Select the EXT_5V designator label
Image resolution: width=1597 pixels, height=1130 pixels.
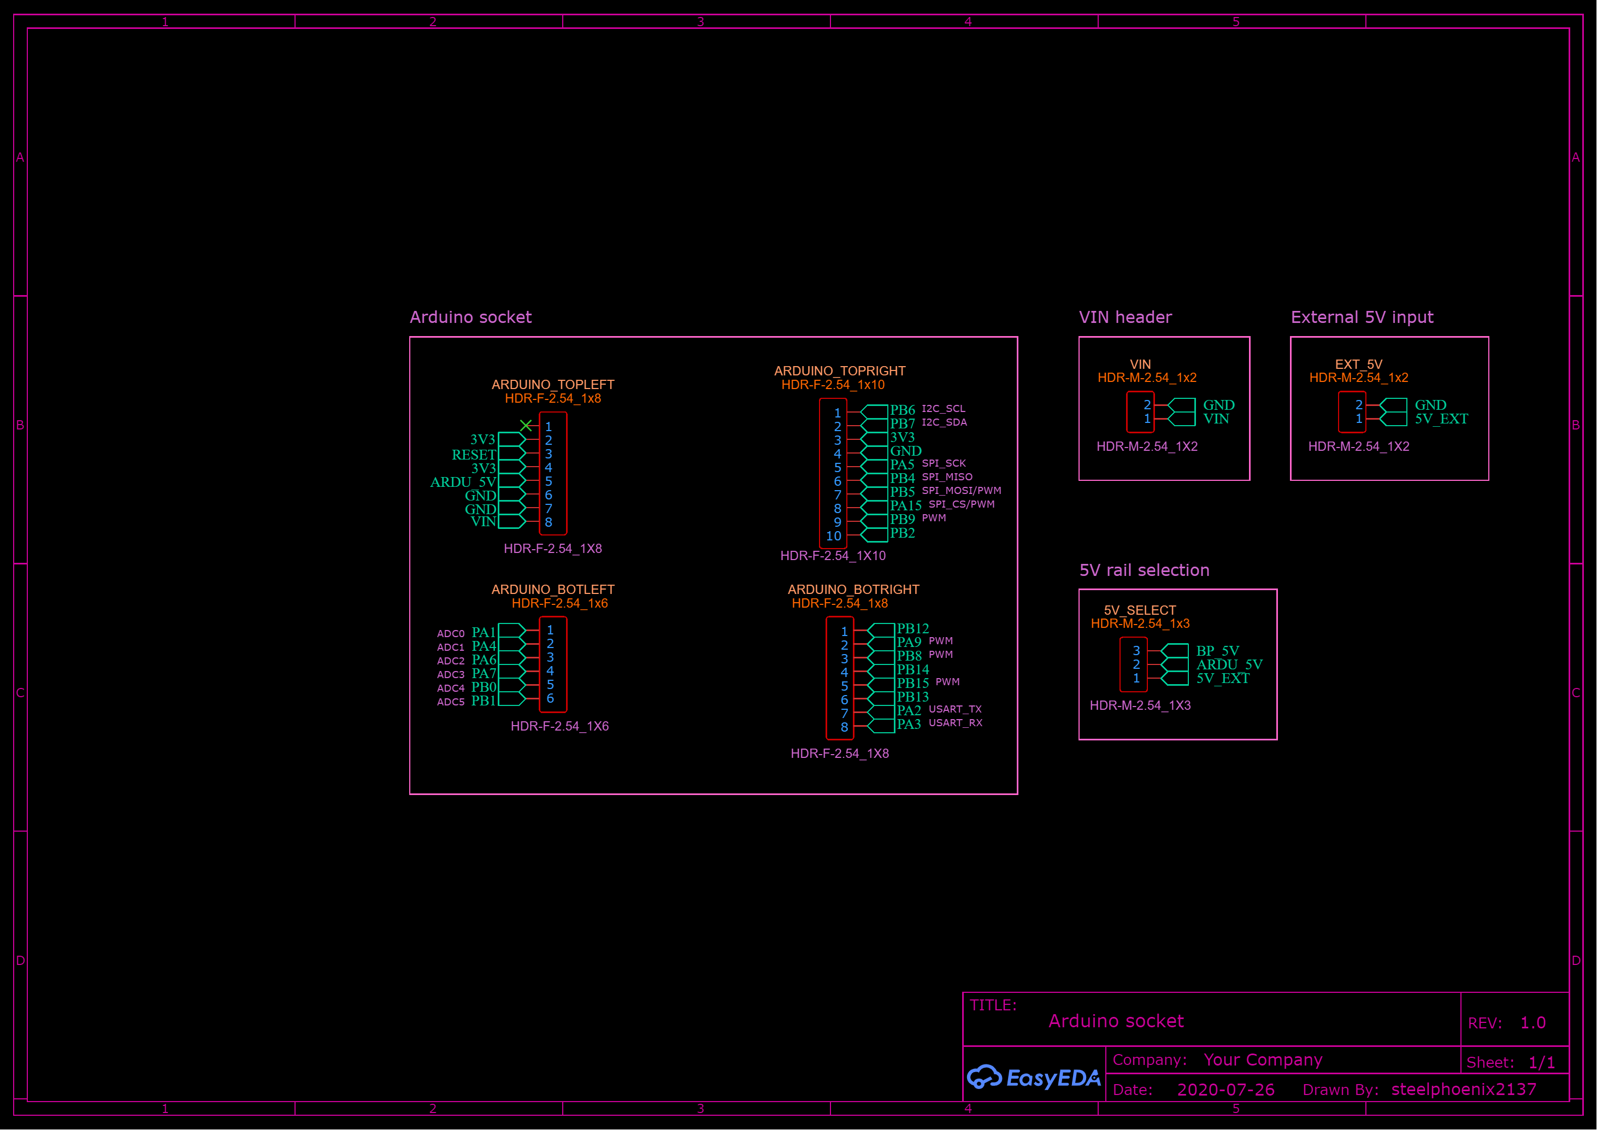(1358, 364)
